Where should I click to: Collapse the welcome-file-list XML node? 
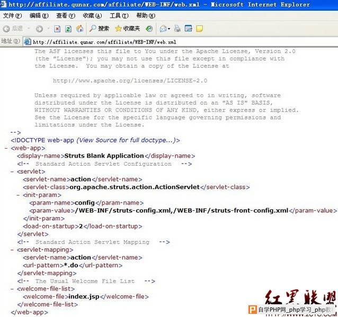click(x=12, y=289)
